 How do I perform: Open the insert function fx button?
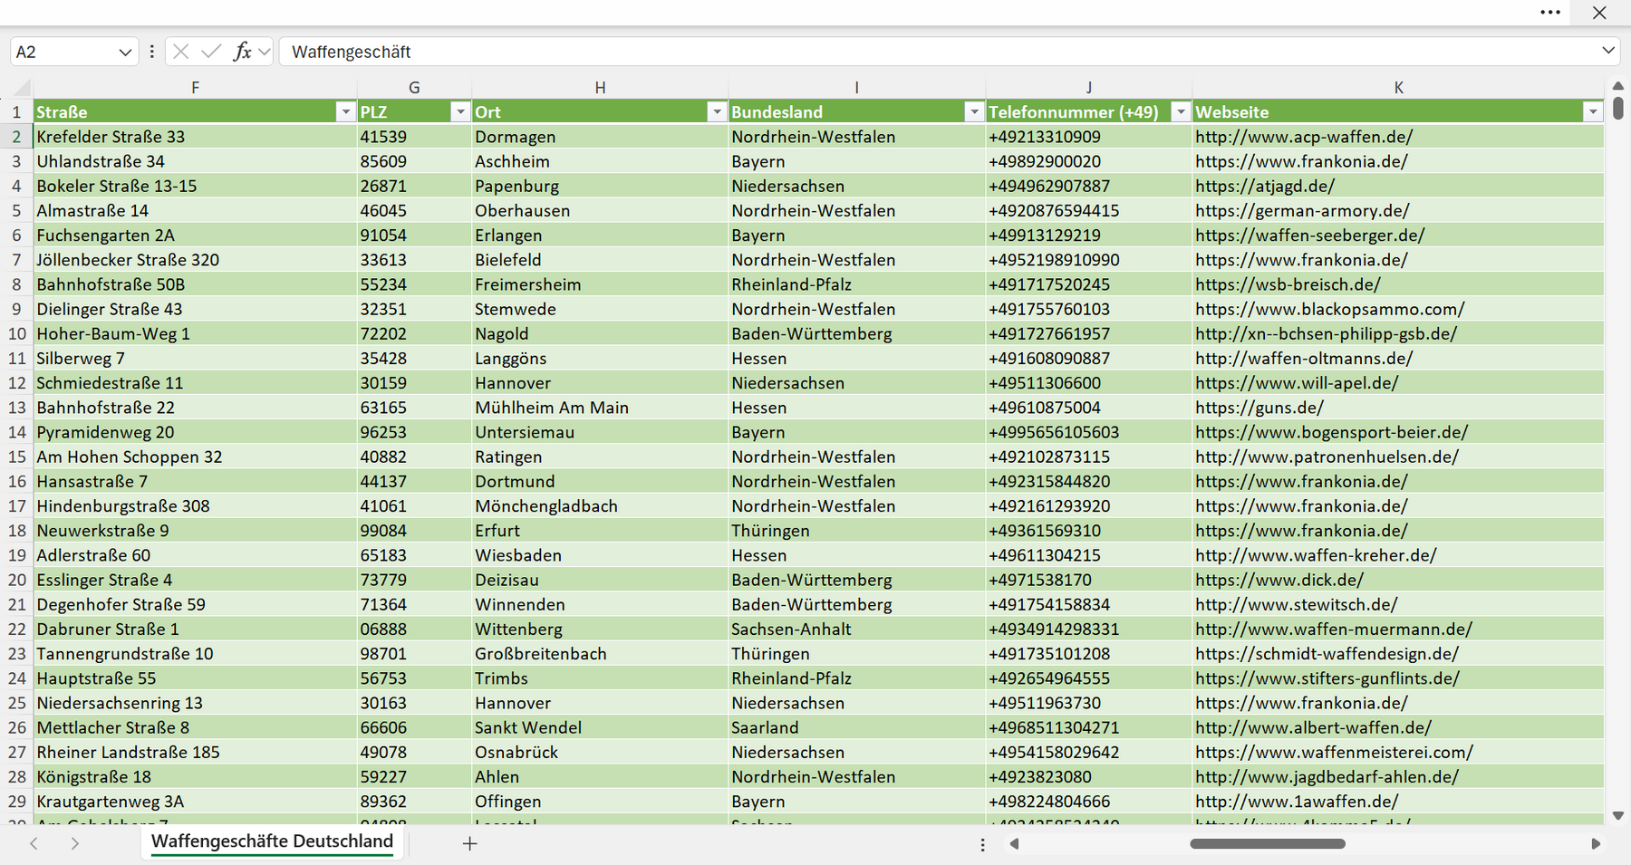coord(242,52)
